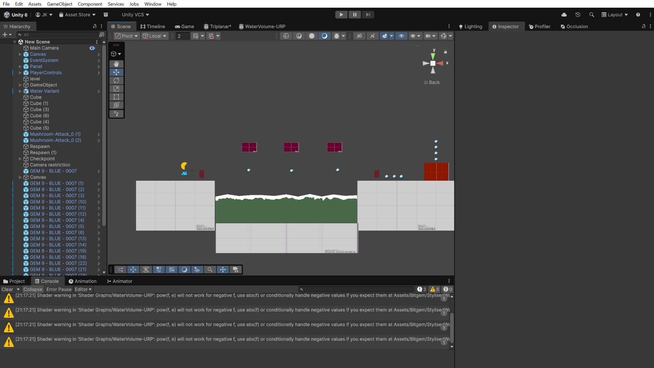Switch to the Game tab
The height and width of the screenshot is (368, 654).
184,27
